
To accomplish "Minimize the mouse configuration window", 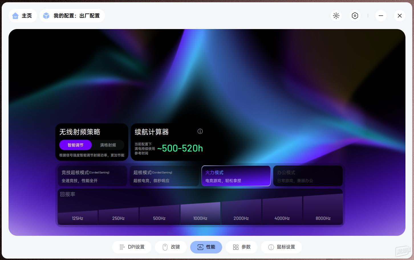I will (381, 16).
